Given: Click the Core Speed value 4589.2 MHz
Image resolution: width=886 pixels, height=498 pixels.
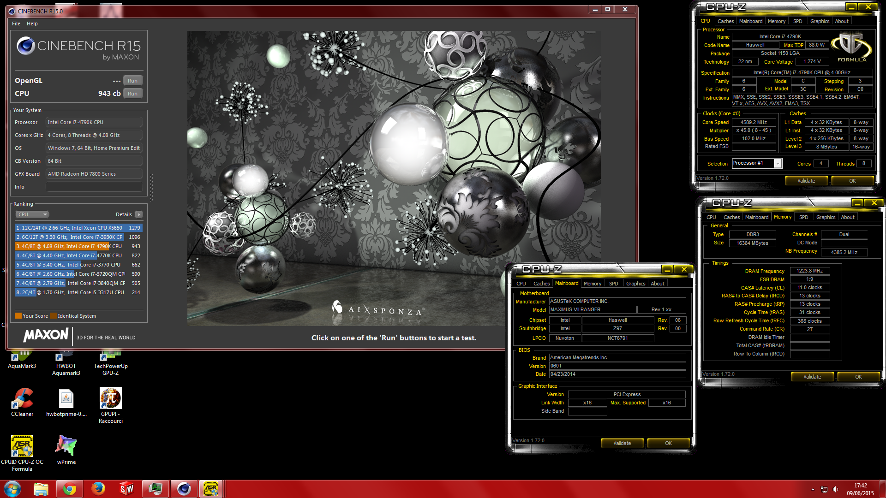Looking at the screenshot, I should 754,123.
